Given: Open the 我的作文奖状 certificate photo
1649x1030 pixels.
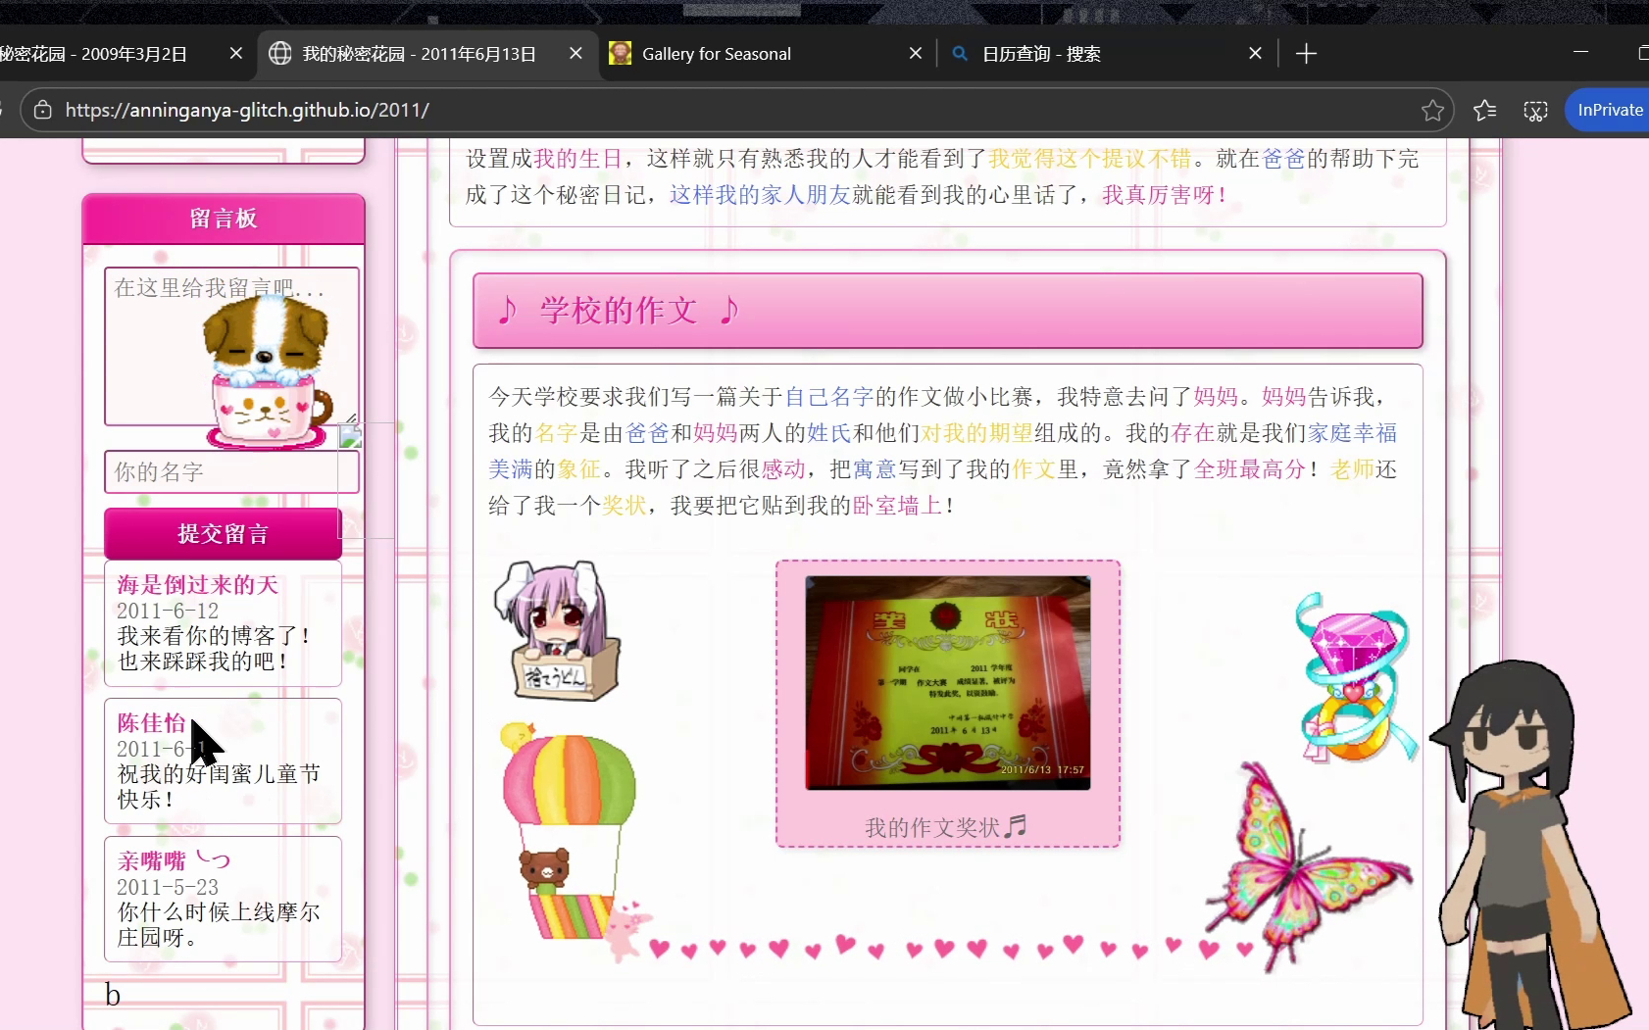Looking at the screenshot, I should (947, 683).
